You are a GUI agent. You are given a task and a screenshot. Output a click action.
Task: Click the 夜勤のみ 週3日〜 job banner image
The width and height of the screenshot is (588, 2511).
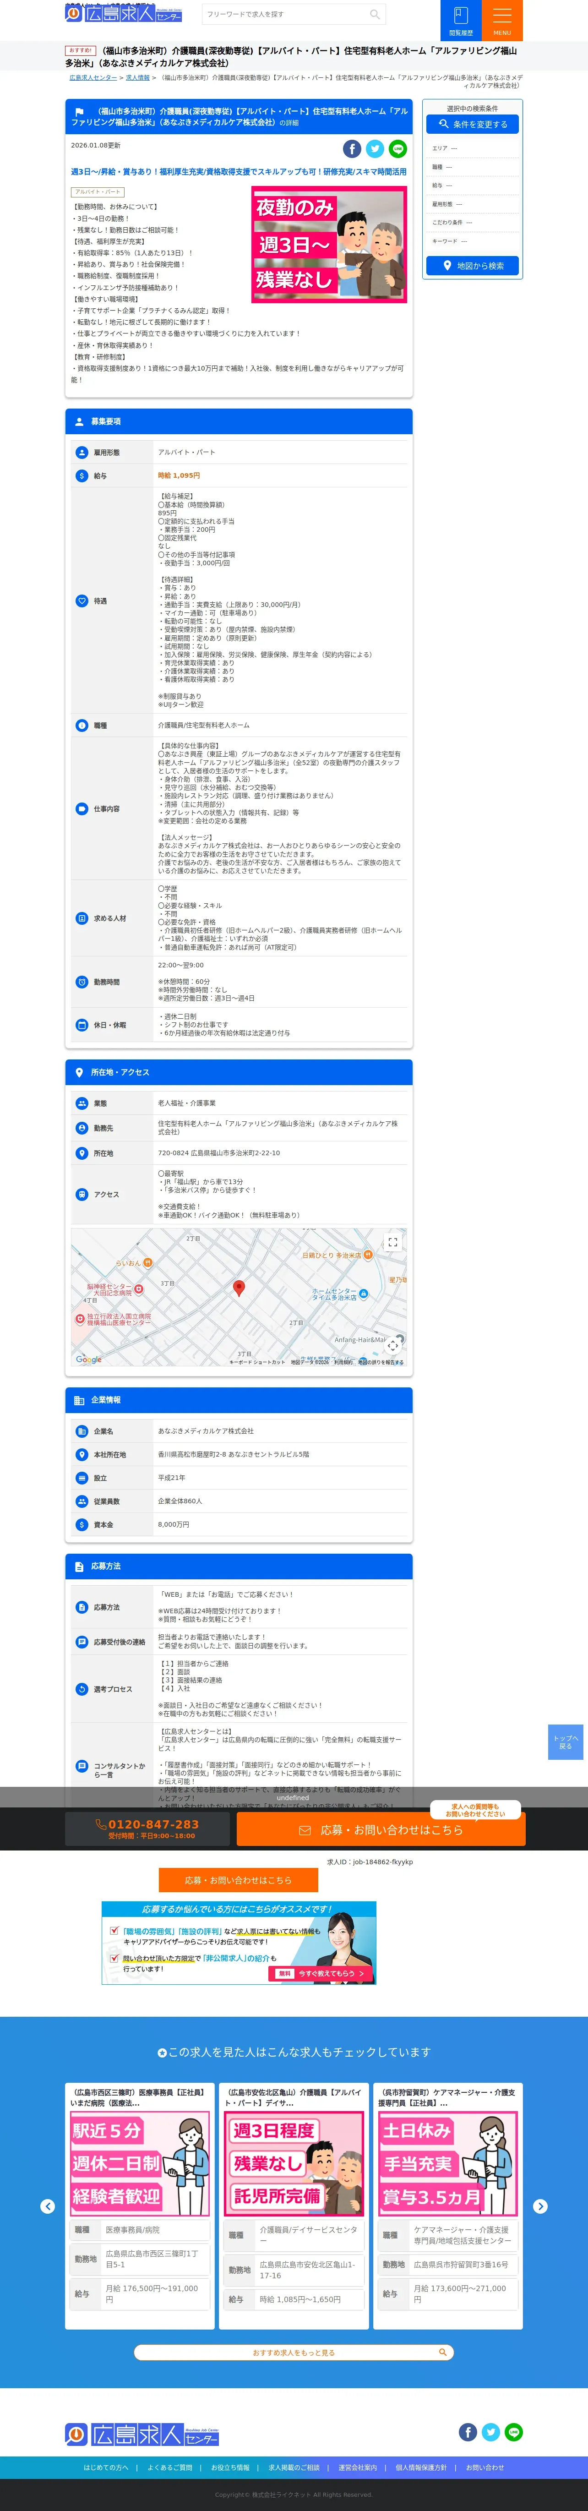click(329, 244)
